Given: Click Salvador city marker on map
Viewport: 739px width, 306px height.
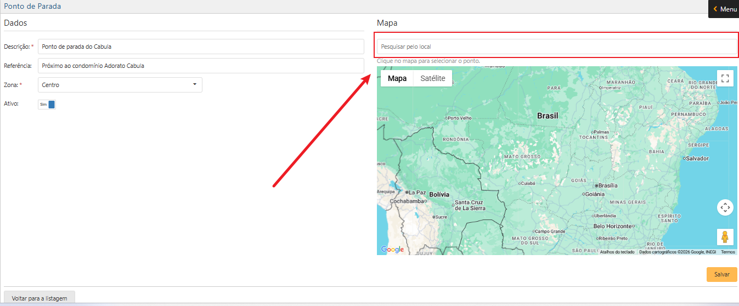Looking at the screenshot, I should tap(685, 159).
